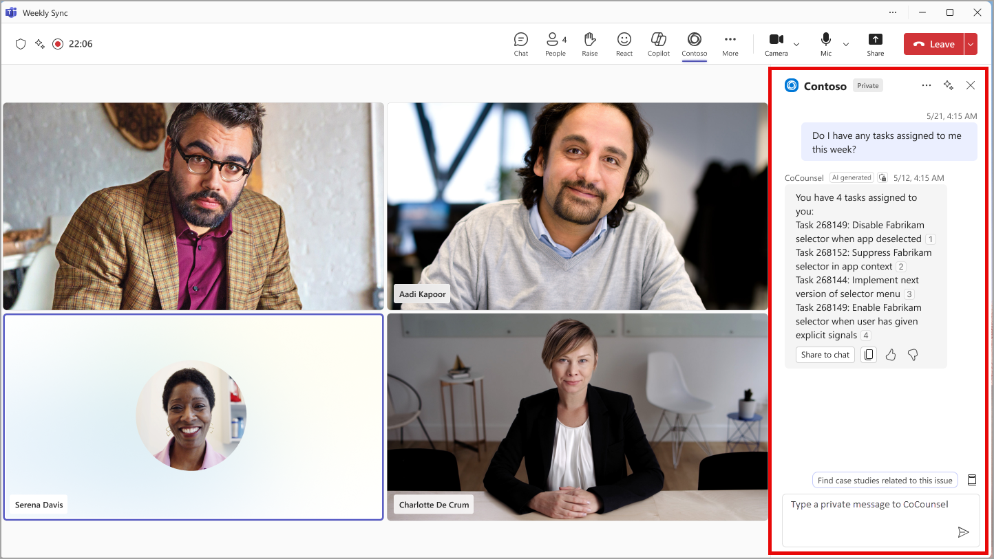The height and width of the screenshot is (559, 994).
Task: Expand the Camera options dropdown arrow
Action: click(796, 44)
